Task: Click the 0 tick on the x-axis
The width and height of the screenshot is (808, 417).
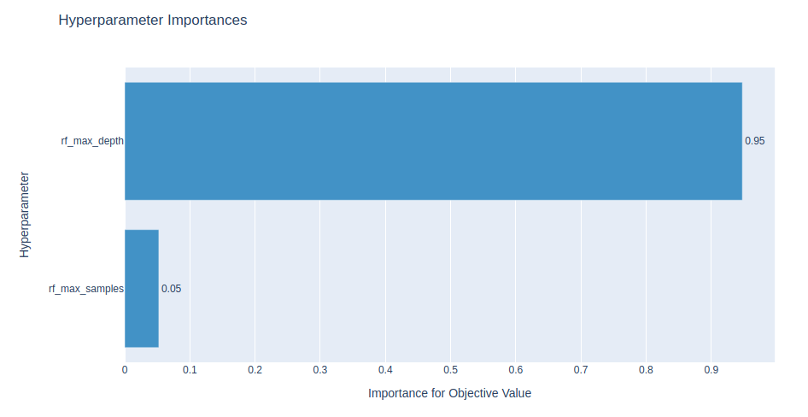Action: [125, 370]
